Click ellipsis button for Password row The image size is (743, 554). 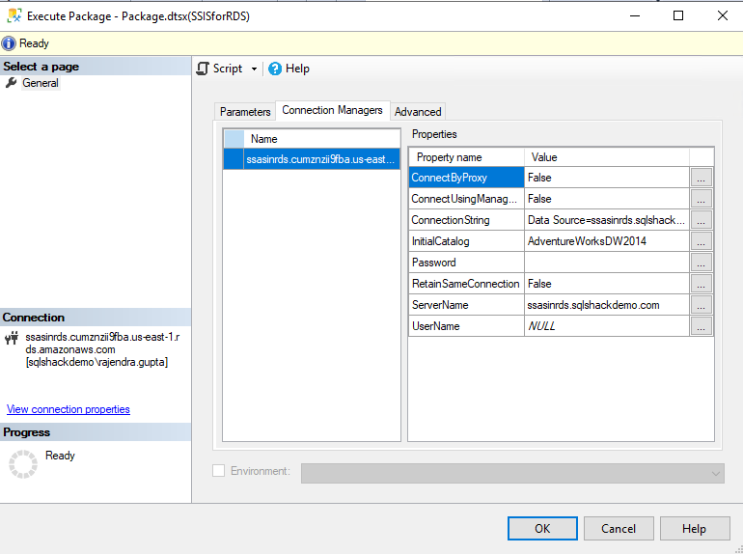[x=702, y=263]
